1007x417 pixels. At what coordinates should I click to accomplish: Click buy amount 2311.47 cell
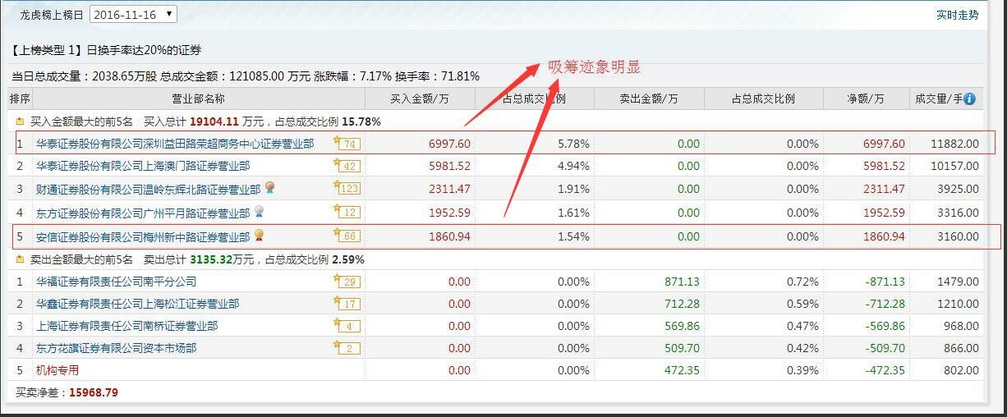click(x=449, y=189)
